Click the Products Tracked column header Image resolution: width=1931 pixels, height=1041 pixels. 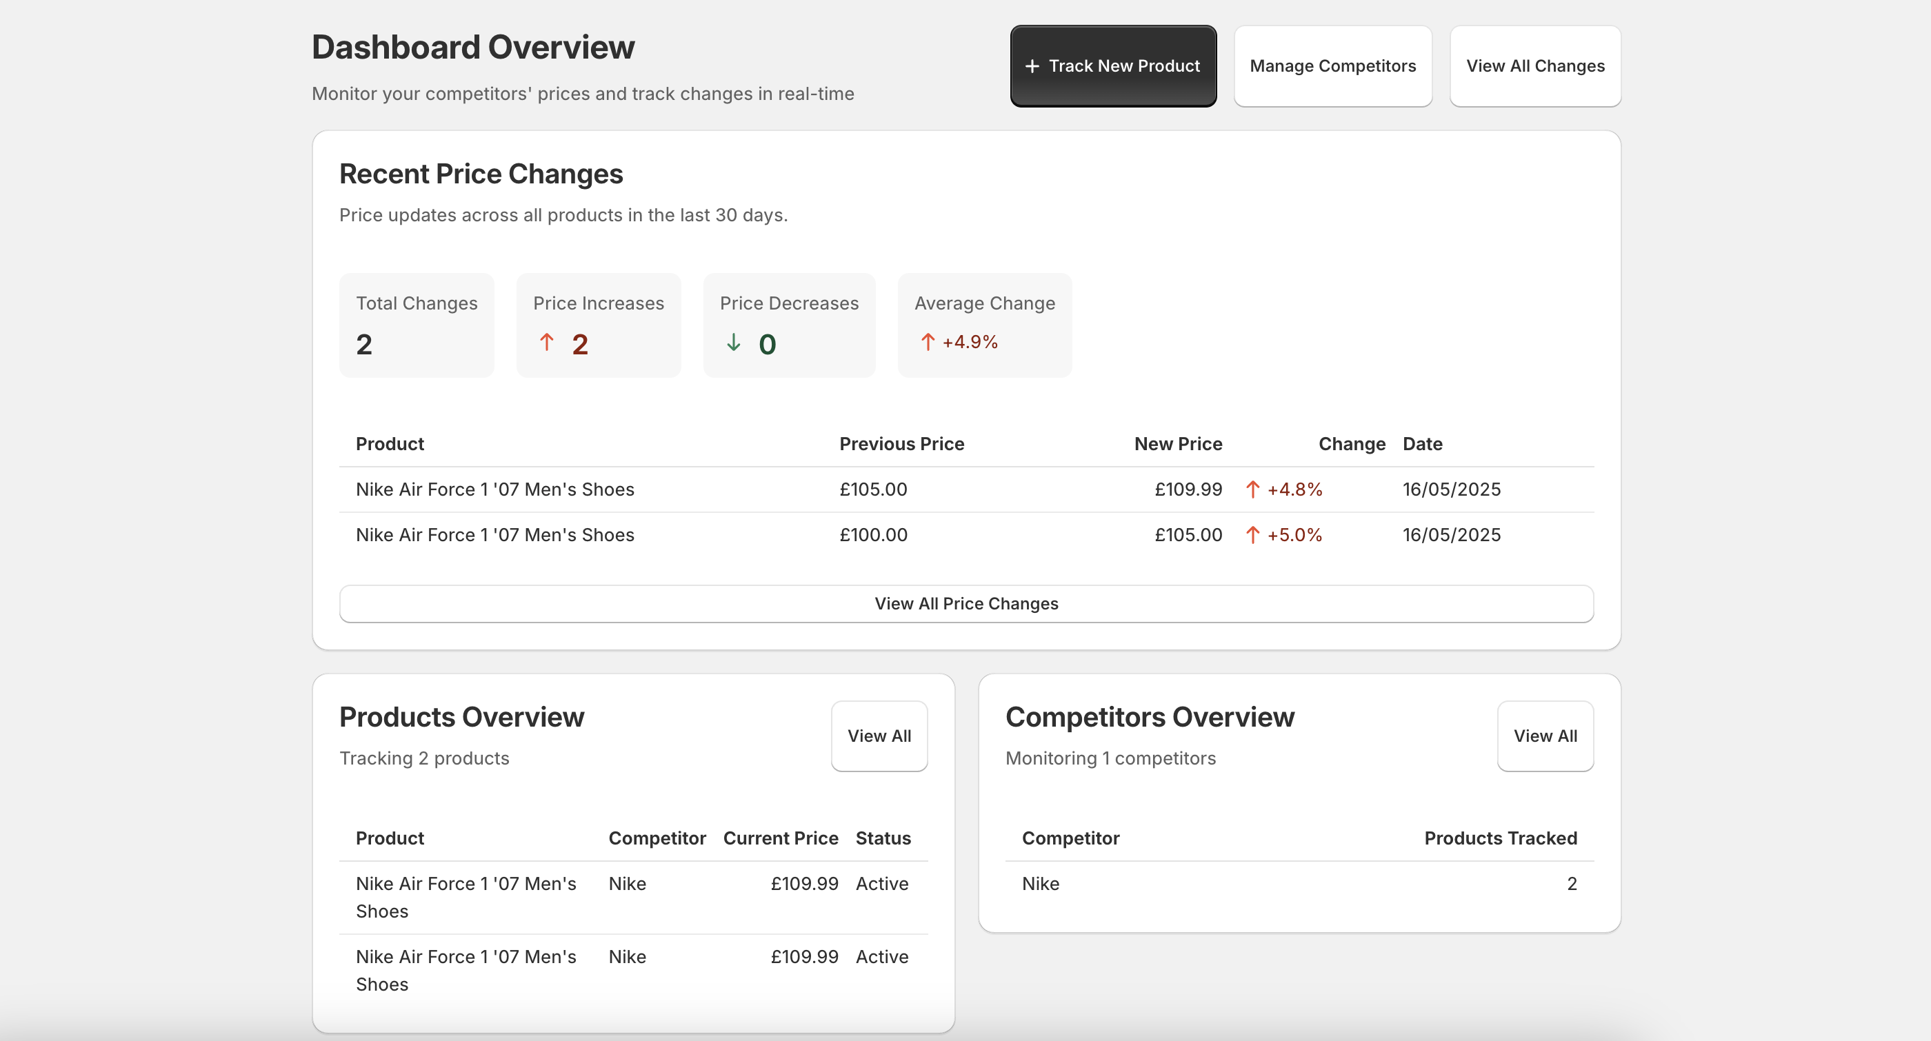[x=1501, y=838]
